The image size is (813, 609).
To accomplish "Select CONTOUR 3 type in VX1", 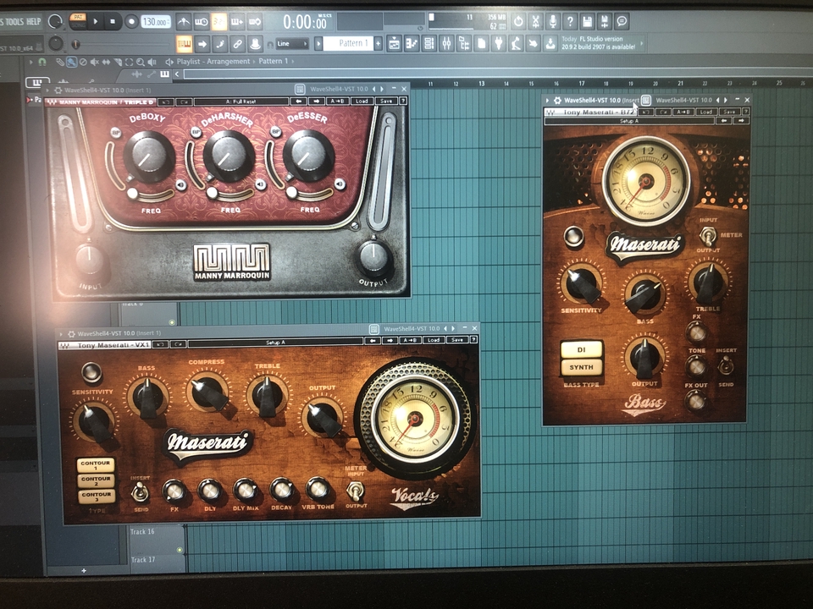I will (96, 496).
